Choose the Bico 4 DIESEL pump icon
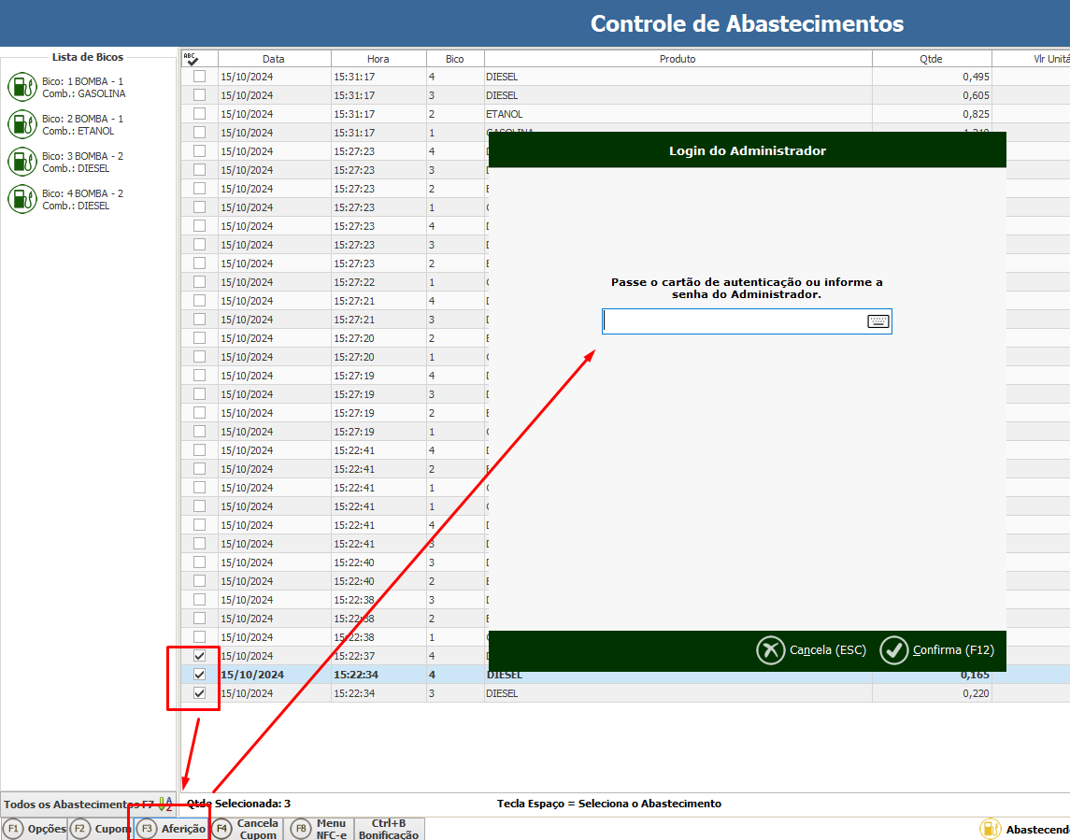Screen dimensions: 1070x840 (x=21, y=199)
